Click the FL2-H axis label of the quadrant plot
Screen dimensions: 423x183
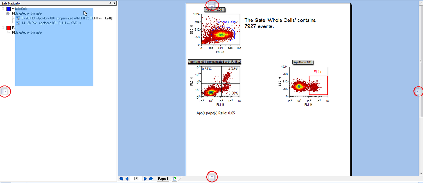tap(192, 82)
